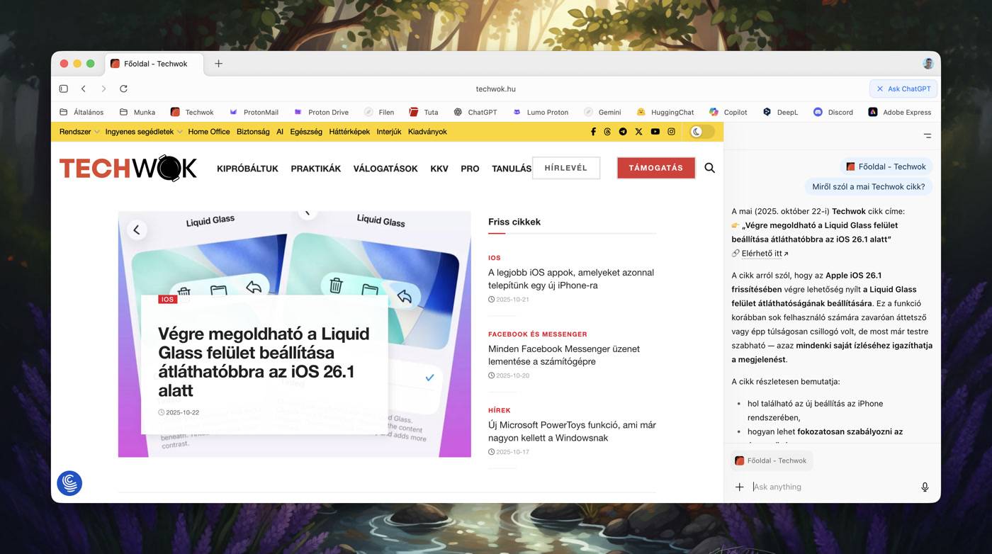Click the techwok.hu address bar

[496, 89]
